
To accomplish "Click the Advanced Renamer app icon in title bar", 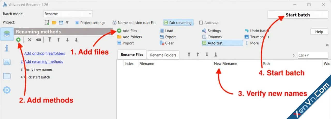I will (x=5, y=5).
